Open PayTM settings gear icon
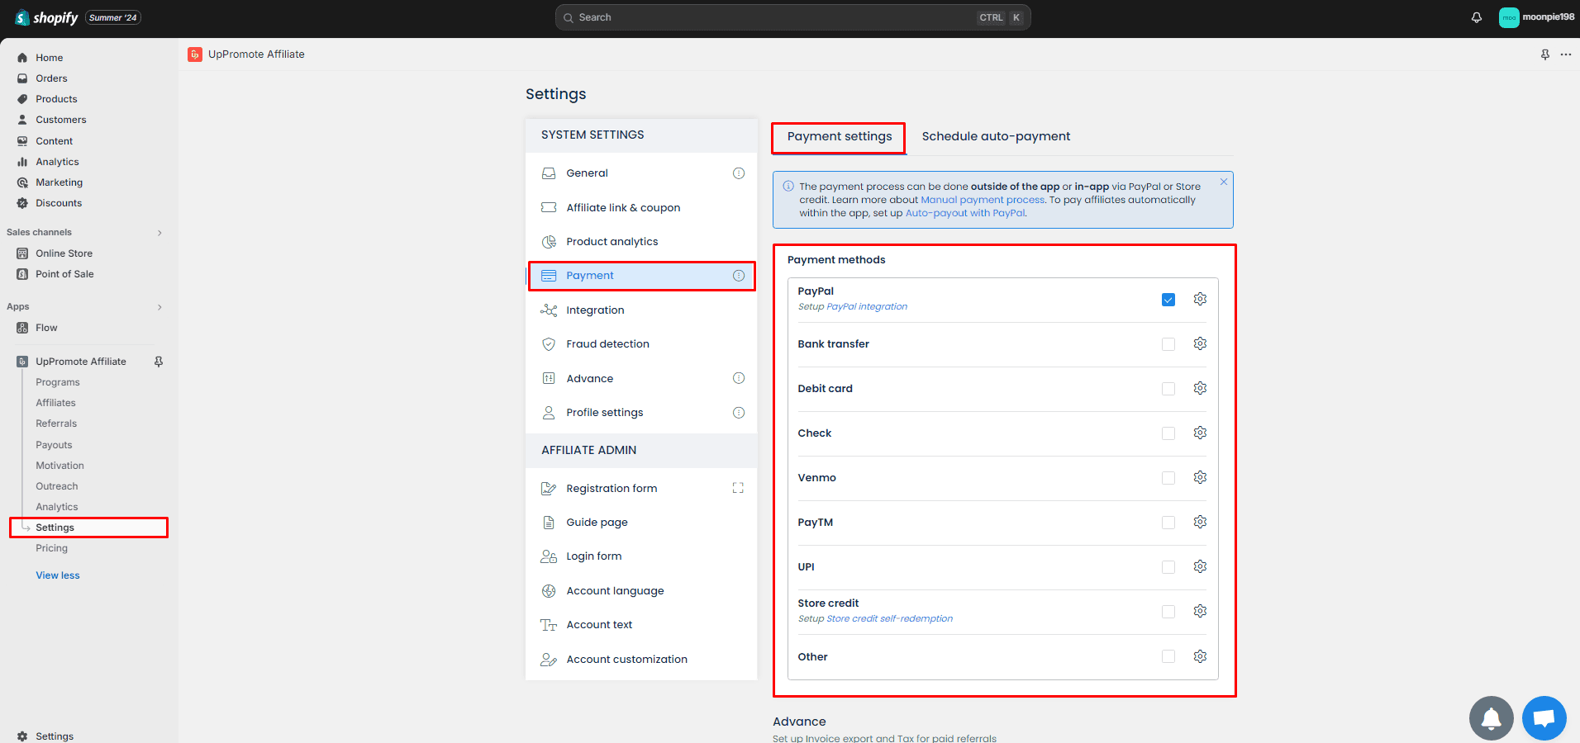Viewport: 1580px width, 743px height. pyautogui.click(x=1200, y=522)
